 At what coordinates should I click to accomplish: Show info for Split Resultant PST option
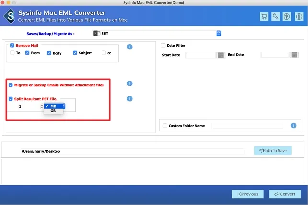130,99
